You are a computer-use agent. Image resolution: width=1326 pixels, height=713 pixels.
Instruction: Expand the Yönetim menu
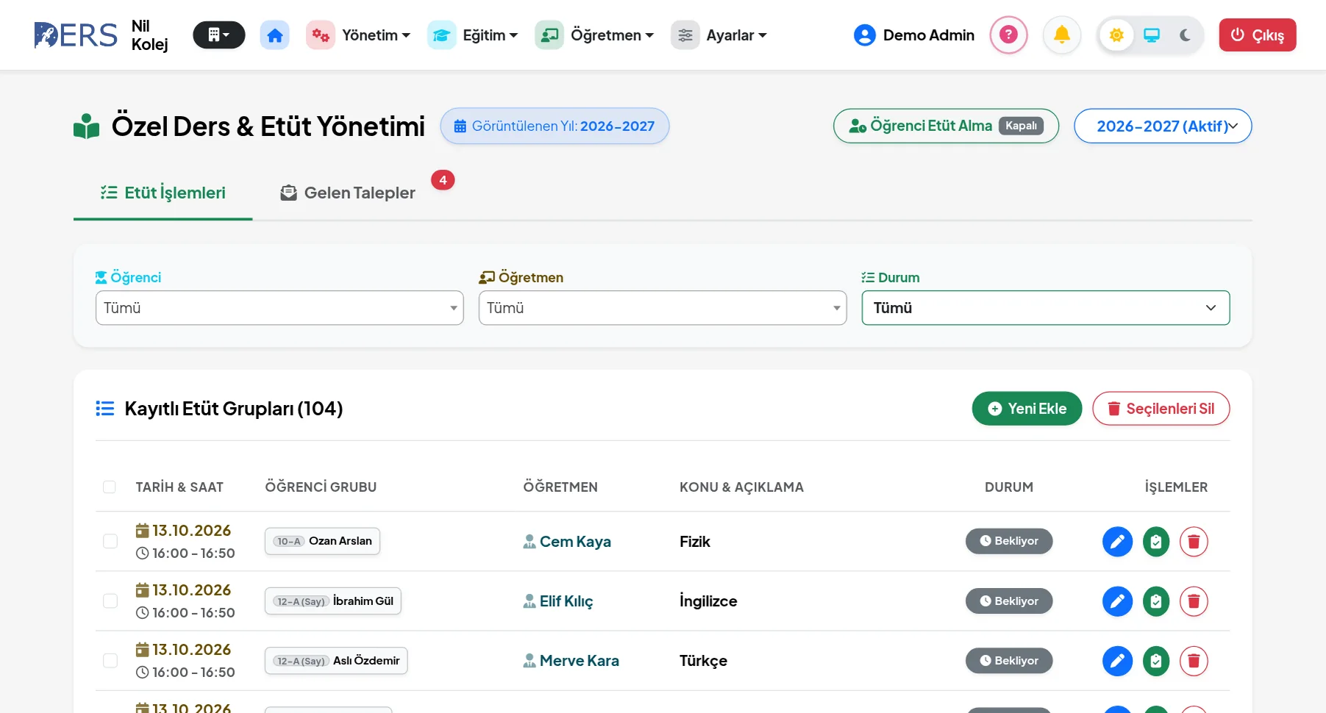359,35
